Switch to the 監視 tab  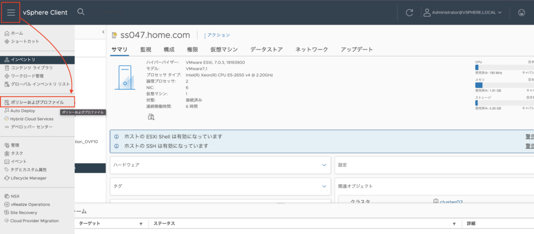[x=146, y=50]
